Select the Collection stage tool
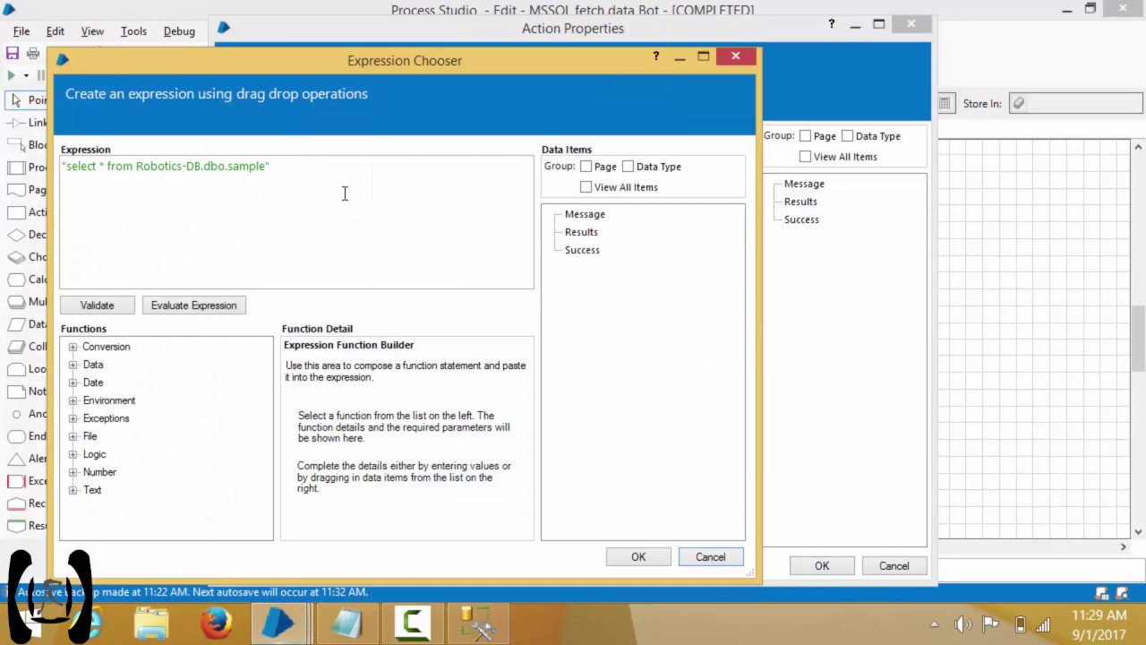The width and height of the screenshot is (1146, 645). click(x=25, y=347)
